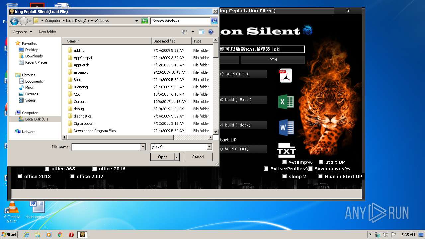This screenshot has width=425, height=239.
Task: Launch Windows Media Player from taskbar
Action: (49, 235)
